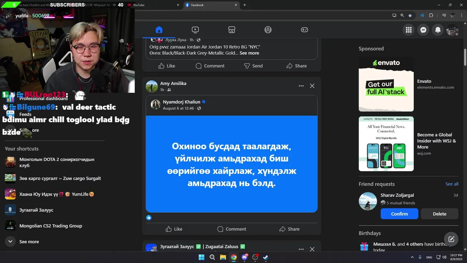The width and height of the screenshot is (467, 263).
Task: Open Sharav Zoljargal's profile picture
Action: click(368, 201)
